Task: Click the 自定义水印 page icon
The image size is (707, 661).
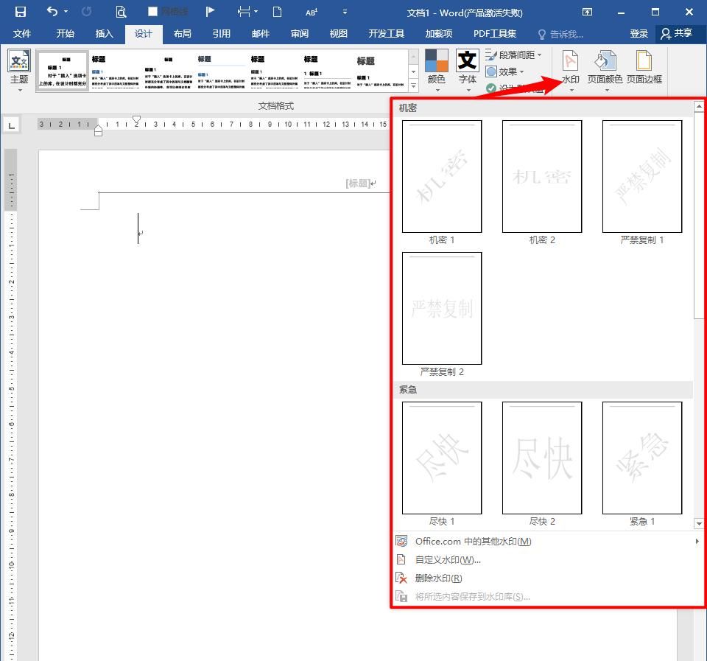Action: pyautogui.click(x=401, y=559)
